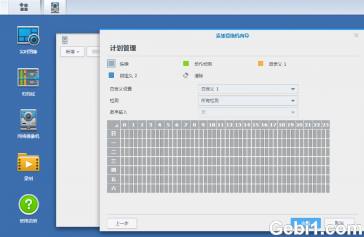The image size is (364, 237).
Task: Click the 新增 dropdown button in the back window
Action: click(72, 52)
